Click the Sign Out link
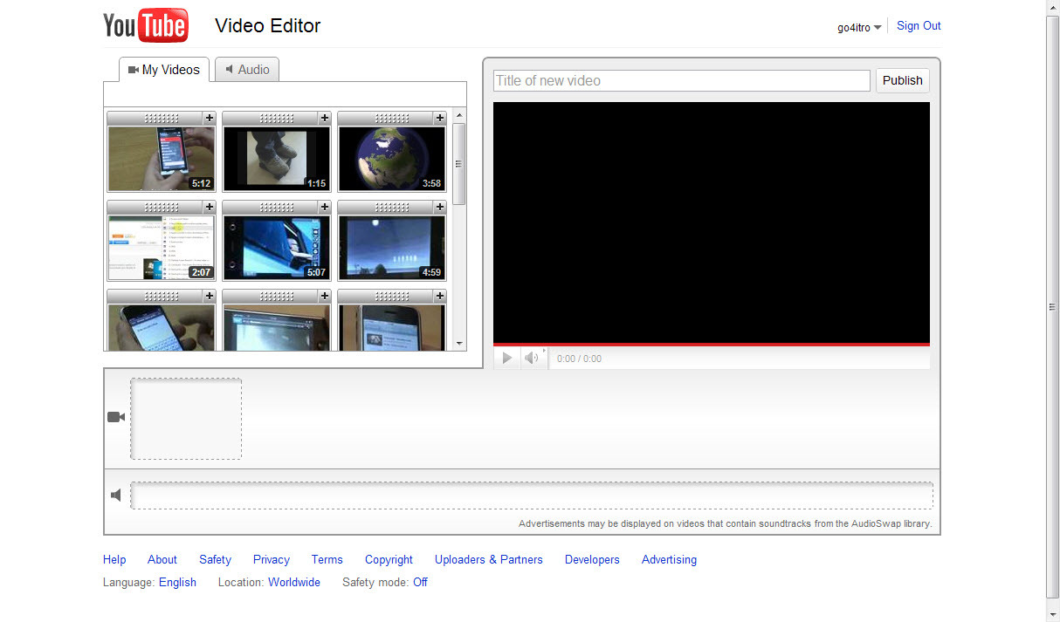This screenshot has height=622, width=1060. coord(919,25)
